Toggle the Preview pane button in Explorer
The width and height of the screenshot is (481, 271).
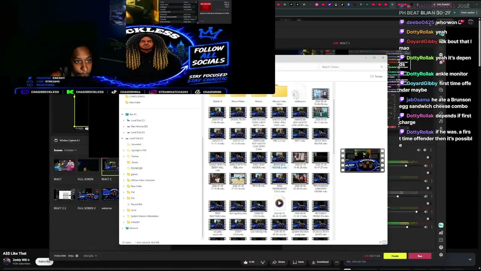tap(377, 76)
